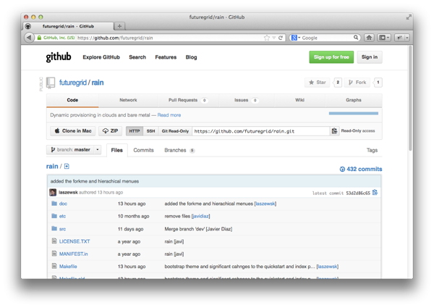434x308 pixels.
Task: Open the bookmarks toolbar button
Action: [x=382, y=38]
